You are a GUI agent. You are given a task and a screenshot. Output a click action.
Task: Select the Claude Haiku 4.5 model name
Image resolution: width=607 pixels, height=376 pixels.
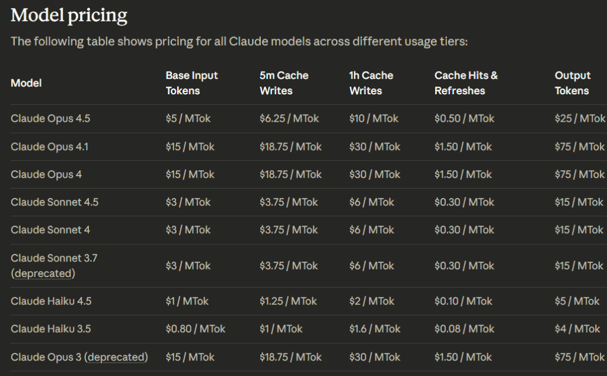click(x=51, y=301)
